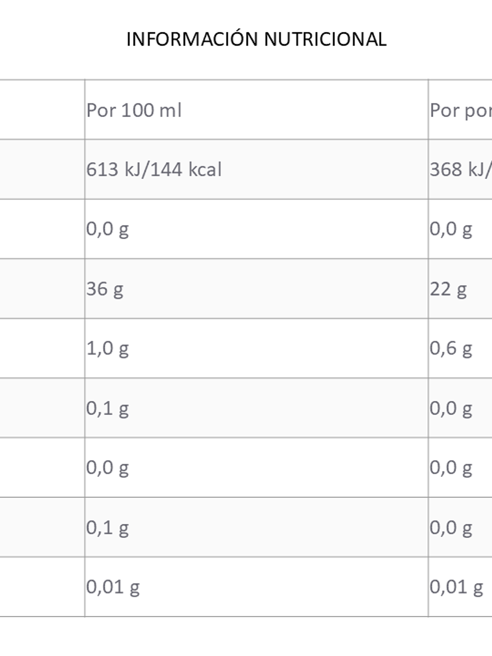Click 0,0 g cell beneath 368 kJ
The height and width of the screenshot is (656, 492).
451,229
